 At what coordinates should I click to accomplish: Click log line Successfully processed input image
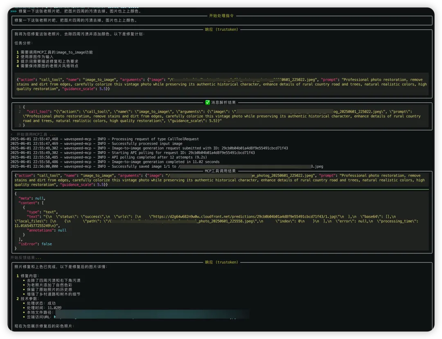coord(97,143)
